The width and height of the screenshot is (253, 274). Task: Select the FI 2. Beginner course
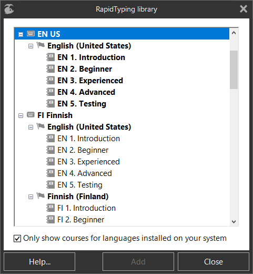pos(81,220)
